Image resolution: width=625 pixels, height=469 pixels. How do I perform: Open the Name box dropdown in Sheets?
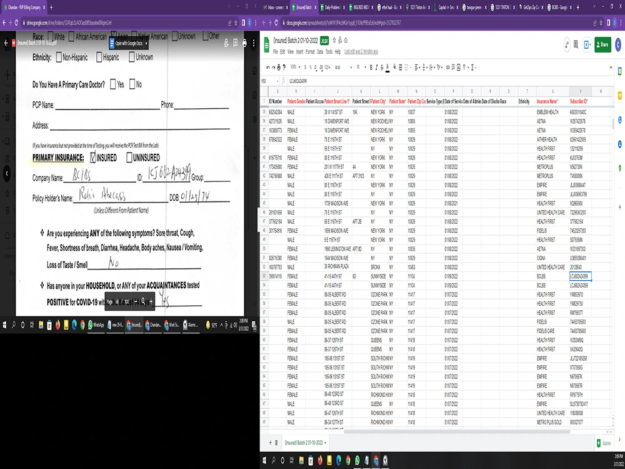[x=276, y=81]
